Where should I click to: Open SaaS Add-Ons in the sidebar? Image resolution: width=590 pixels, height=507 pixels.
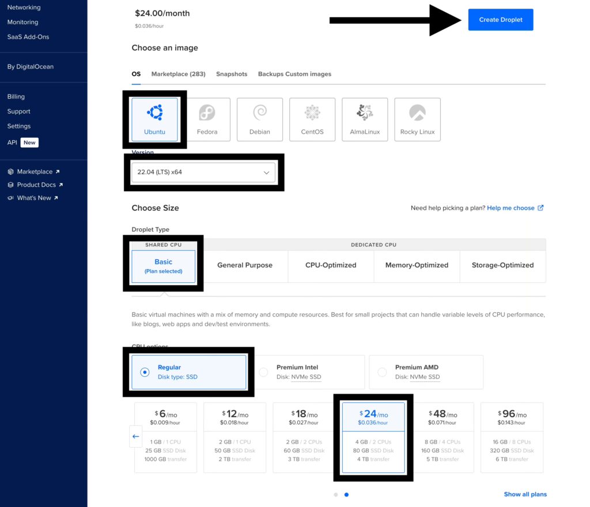pos(28,37)
